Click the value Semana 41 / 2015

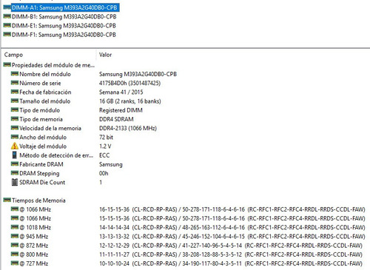(121, 92)
